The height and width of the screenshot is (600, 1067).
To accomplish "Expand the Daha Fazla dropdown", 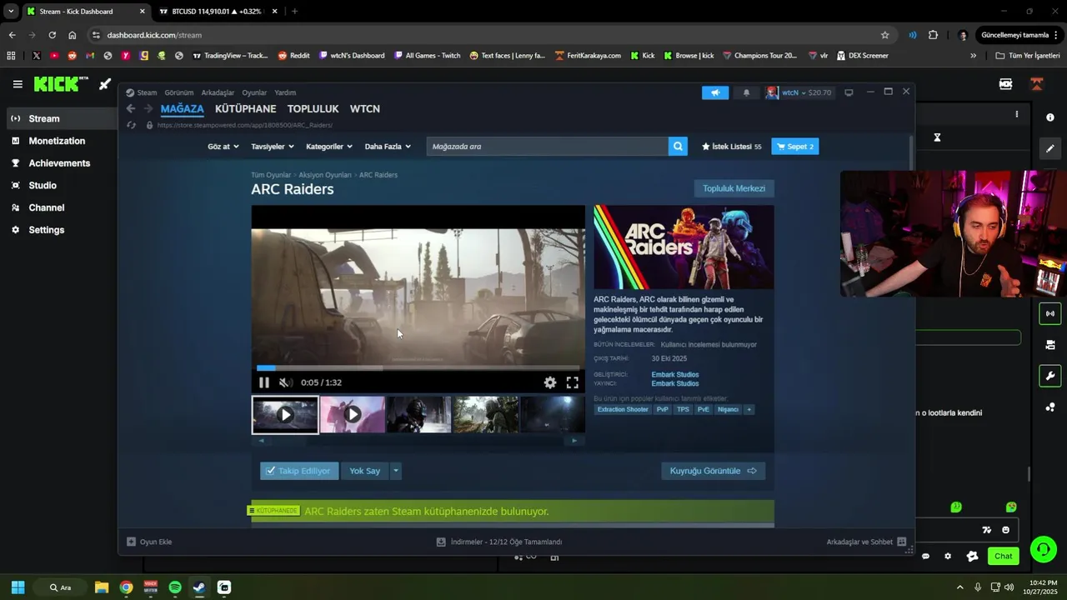I will click(x=388, y=147).
